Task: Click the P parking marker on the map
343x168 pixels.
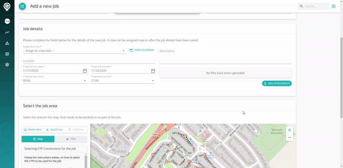Action: pyautogui.click(x=200, y=131)
